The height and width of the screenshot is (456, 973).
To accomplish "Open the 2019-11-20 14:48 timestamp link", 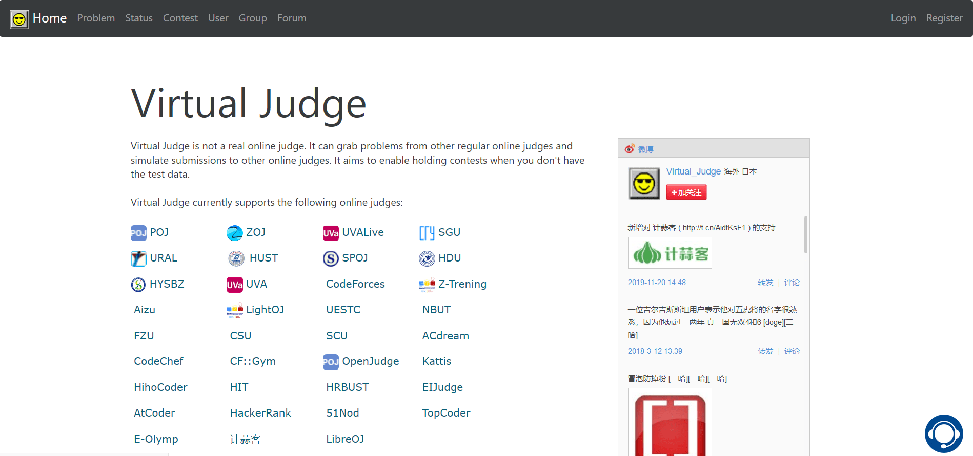I will coord(657,283).
